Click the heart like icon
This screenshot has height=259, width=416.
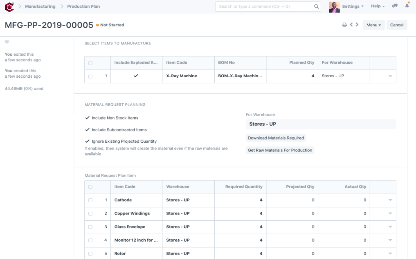click(x=7, y=42)
